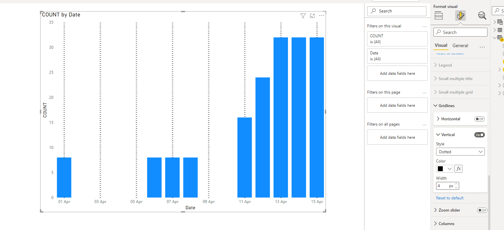Click the first table icon in Data pane
Screen dimensions: 504x230
[x=500, y=22]
